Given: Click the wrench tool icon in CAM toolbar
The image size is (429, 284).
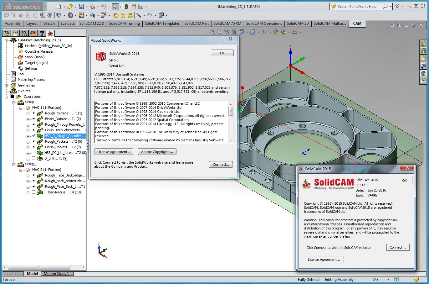Looking at the screenshot, I should pyautogui.click(x=139, y=15).
